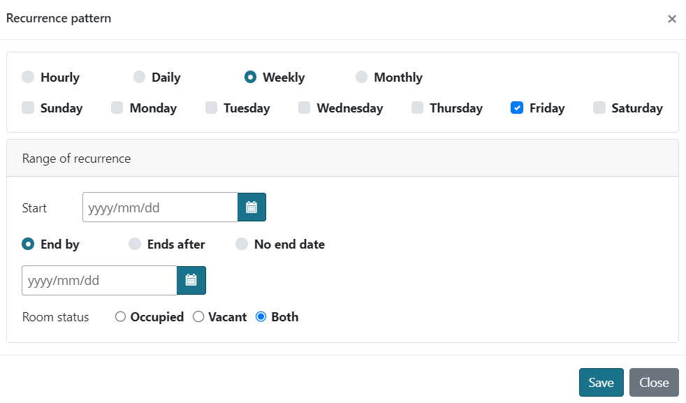Open the Start date calendar picker

pos(251,207)
